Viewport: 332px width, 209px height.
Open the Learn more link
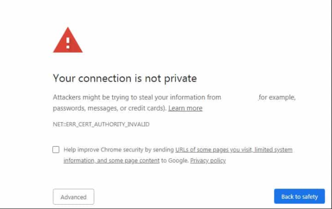tap(185, 108)
